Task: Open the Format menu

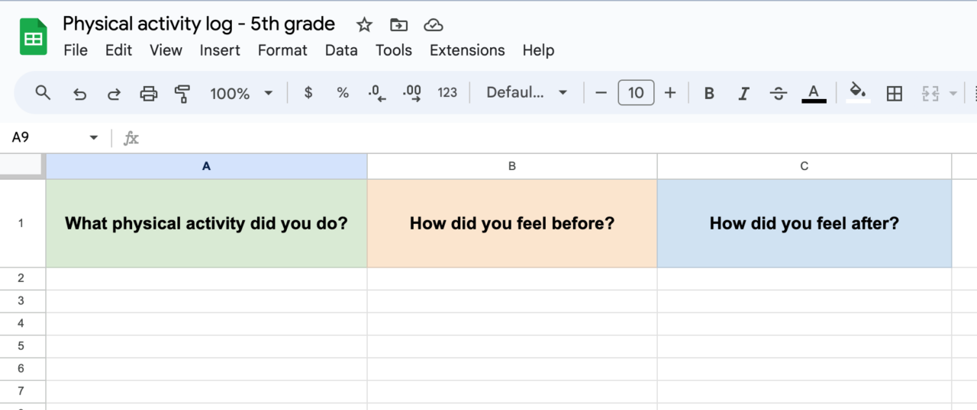Action: [x=282, y=50]
